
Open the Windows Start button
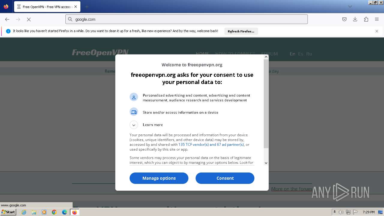[x=8, y=212]
